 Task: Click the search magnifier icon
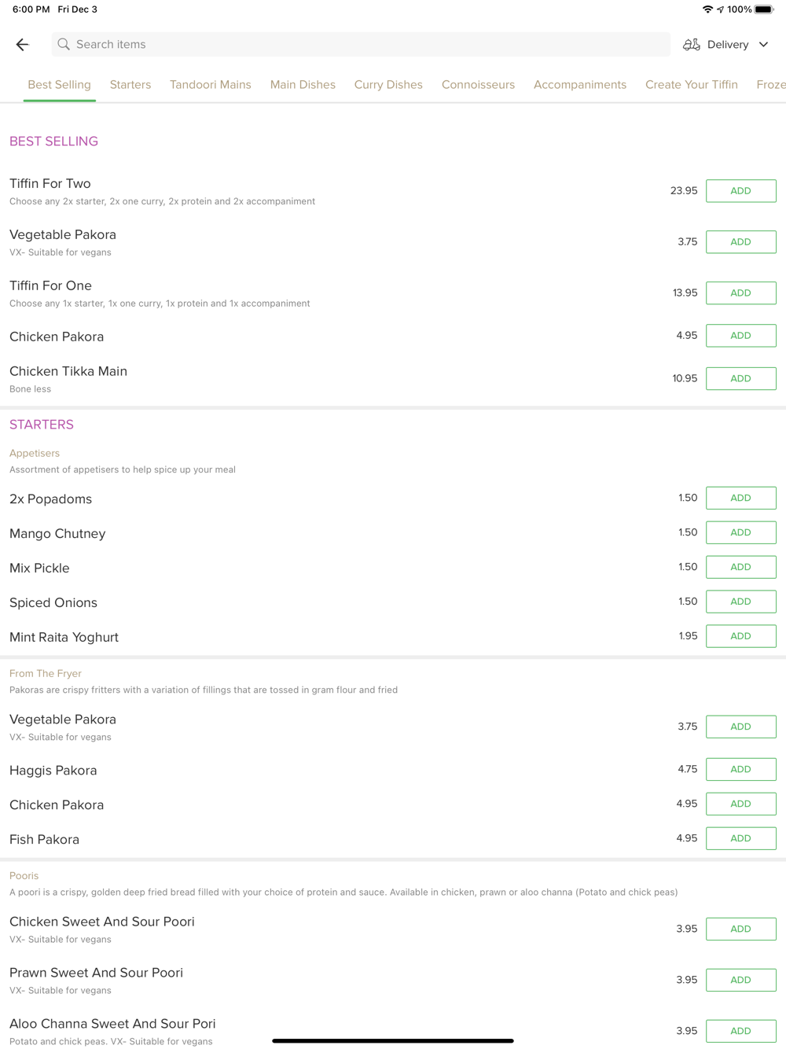(64, 45)
